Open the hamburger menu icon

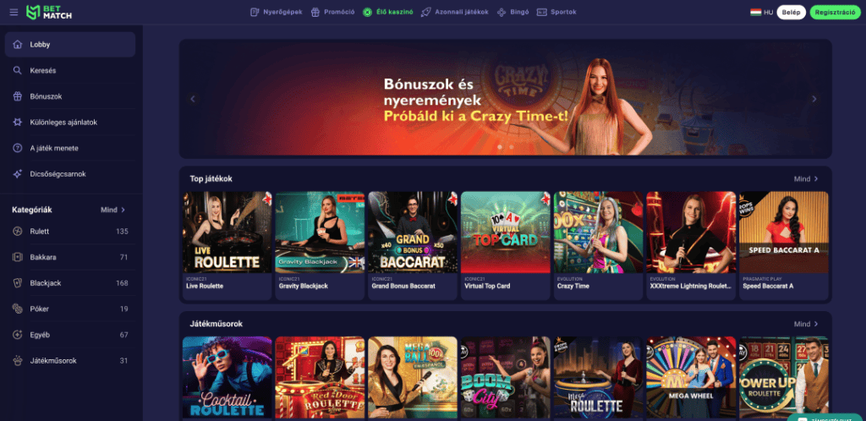point(14,12)
